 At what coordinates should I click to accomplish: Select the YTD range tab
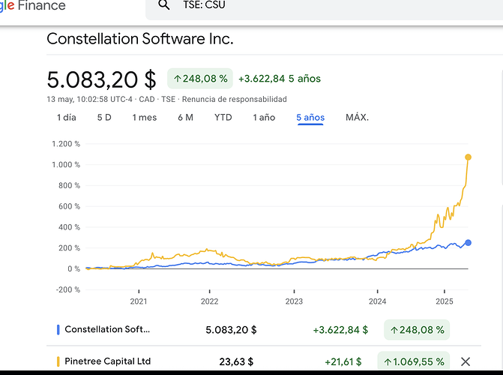(223, 118)
